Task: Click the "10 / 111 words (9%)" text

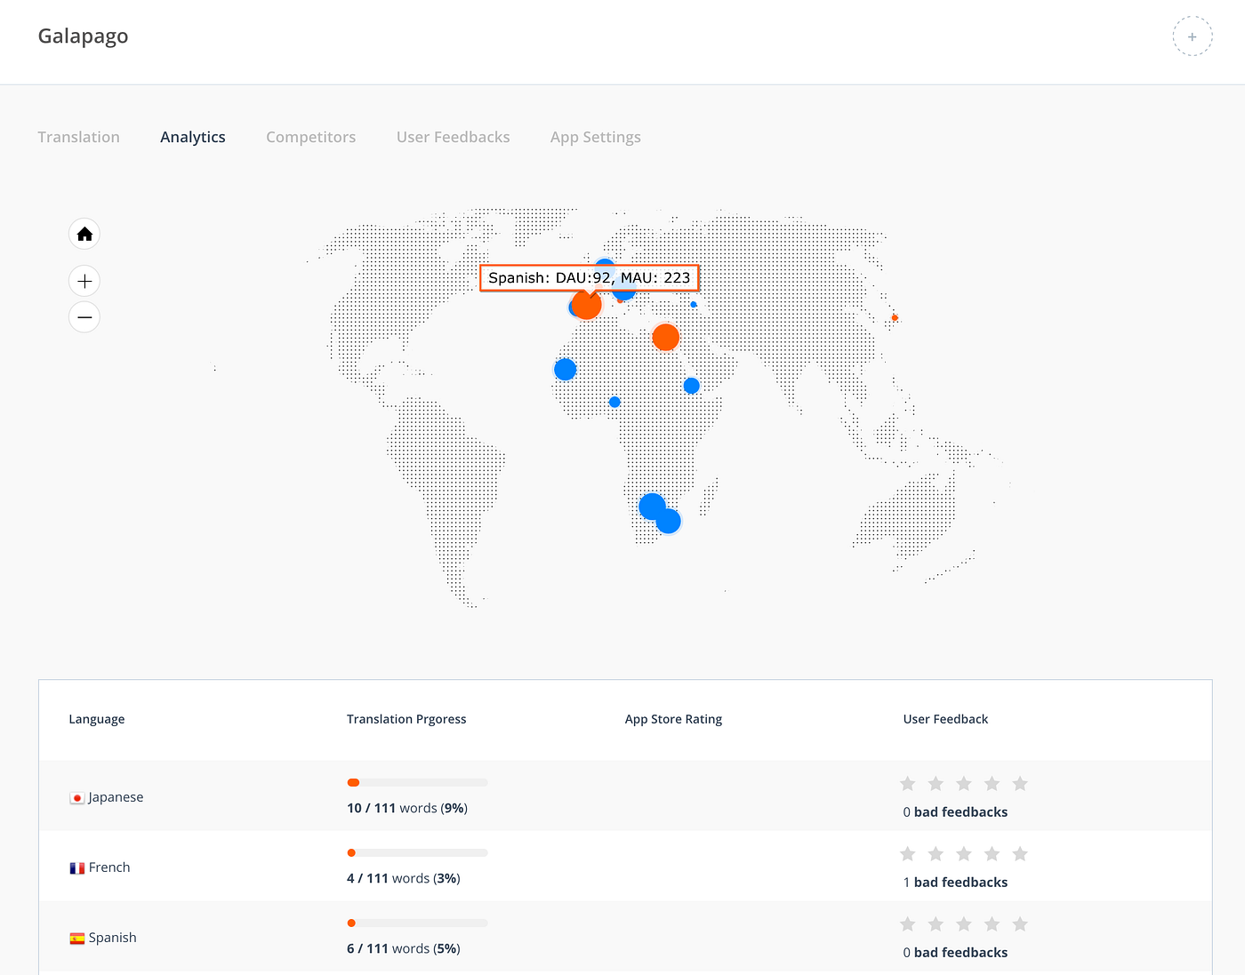Action: click(x=407, y=808)
